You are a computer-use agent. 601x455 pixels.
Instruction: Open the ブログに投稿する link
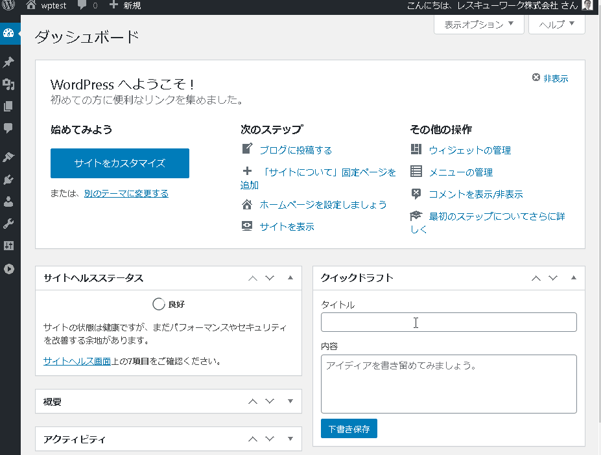click(x=296, y=150)
